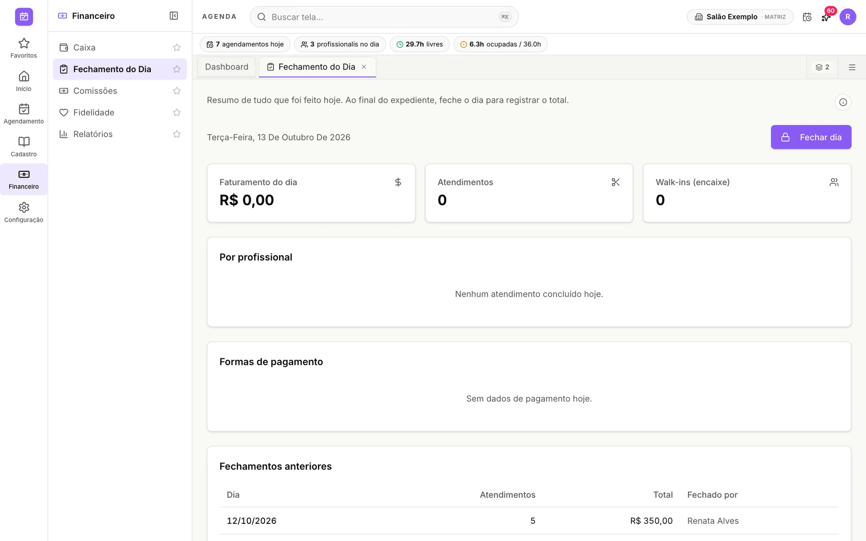Open the Agendamento section

(x=24, y=114)
